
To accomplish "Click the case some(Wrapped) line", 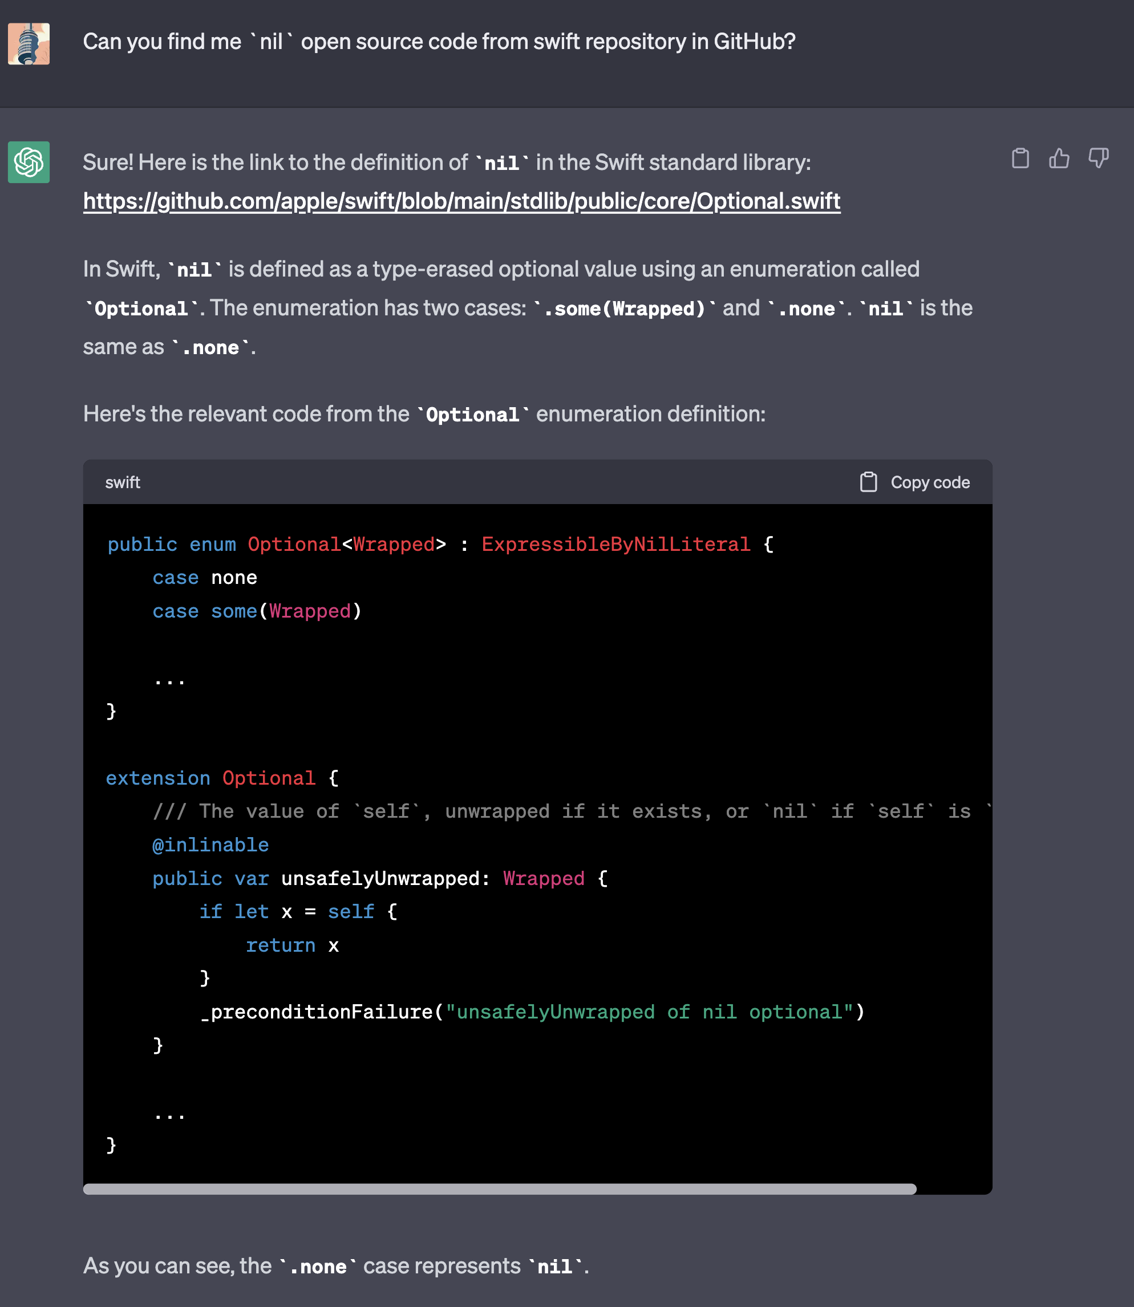I will [256, 611].
